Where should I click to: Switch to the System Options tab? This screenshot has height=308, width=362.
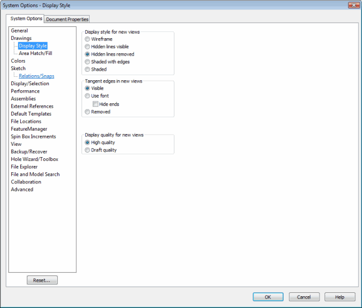tap(25, 19)
